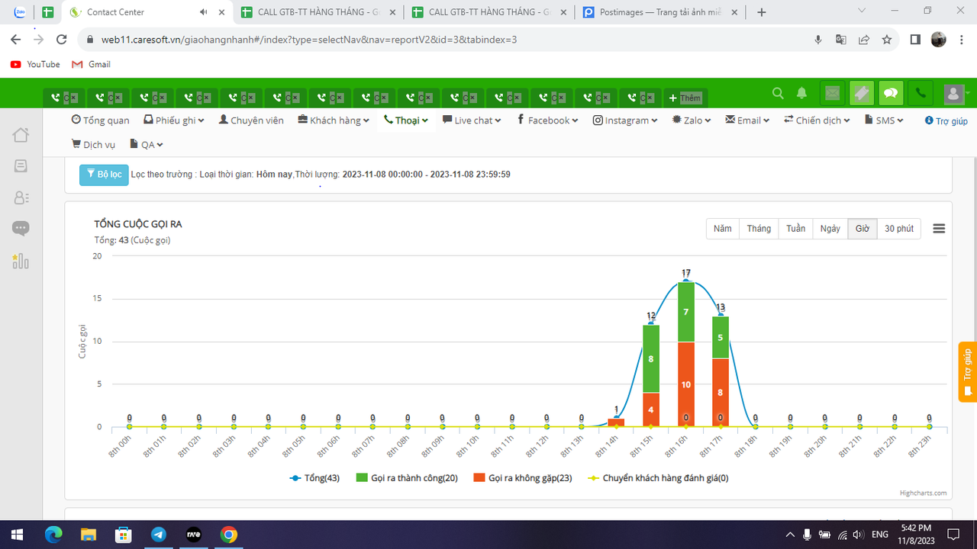Screen dimensions: 977x549
Task: Expand the Zalo dropdown menu
Action: (x=692, y=120)
